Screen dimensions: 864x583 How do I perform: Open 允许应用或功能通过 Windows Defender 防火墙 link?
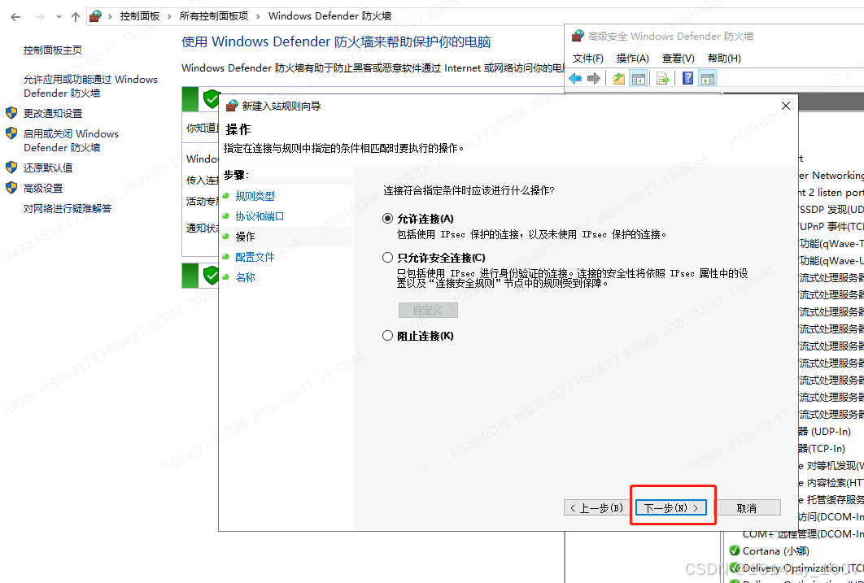90,86
